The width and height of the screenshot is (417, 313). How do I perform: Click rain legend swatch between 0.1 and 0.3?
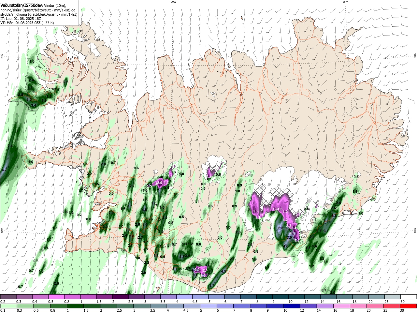tap(8, 306)
